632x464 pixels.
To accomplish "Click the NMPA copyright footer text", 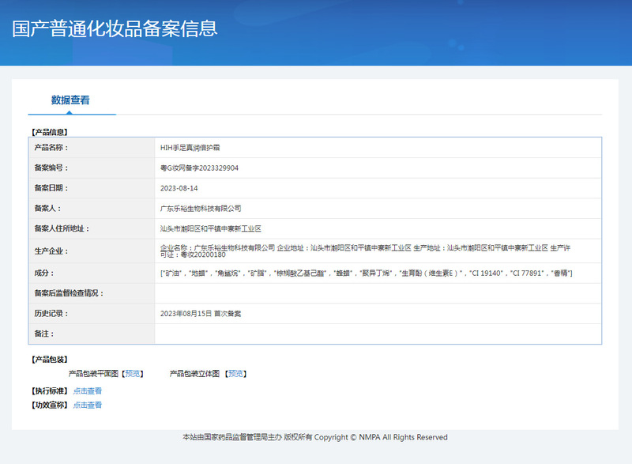I will tap(315, 437).
